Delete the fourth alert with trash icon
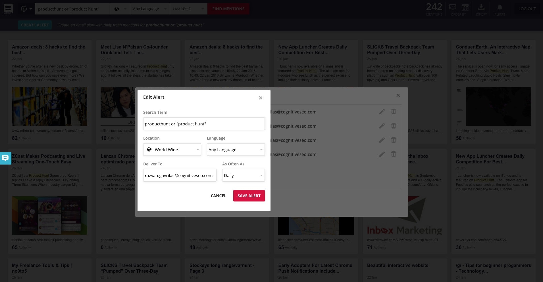Screen dimensions: 543x282 393,154
